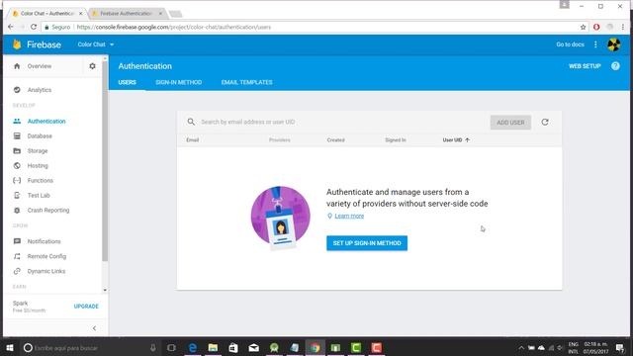Click the Crash Reporting bug icon

pyautogui.click(x=17, y=211)
